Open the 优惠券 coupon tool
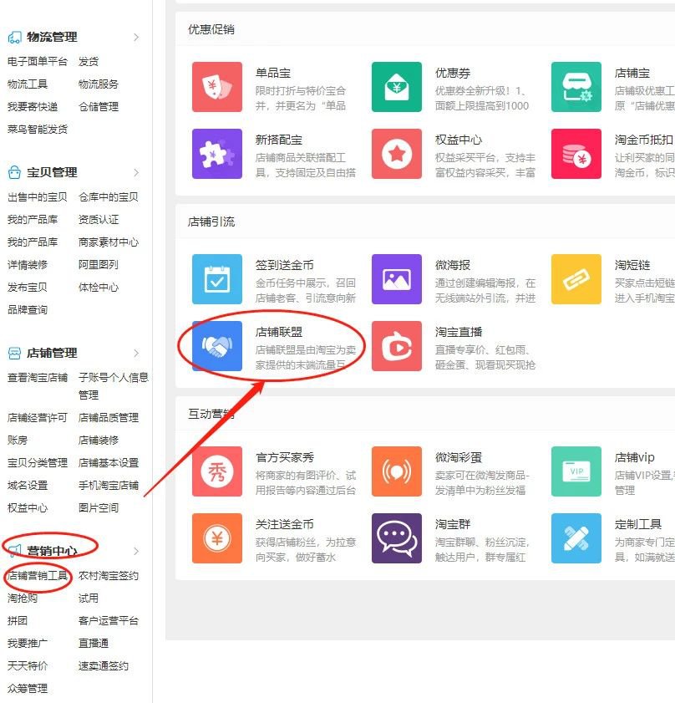675x703 pixels. coord(396,87)
